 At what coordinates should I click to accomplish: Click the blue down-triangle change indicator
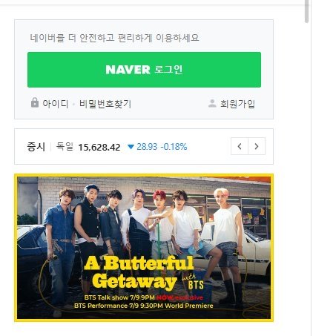131,147
